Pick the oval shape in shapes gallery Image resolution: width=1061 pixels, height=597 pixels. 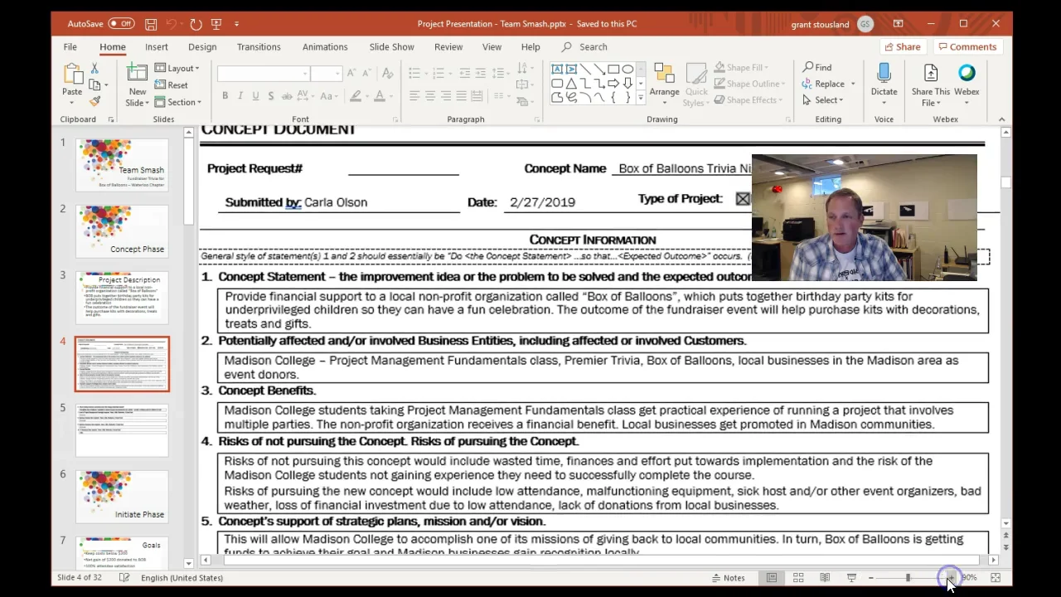627,69
